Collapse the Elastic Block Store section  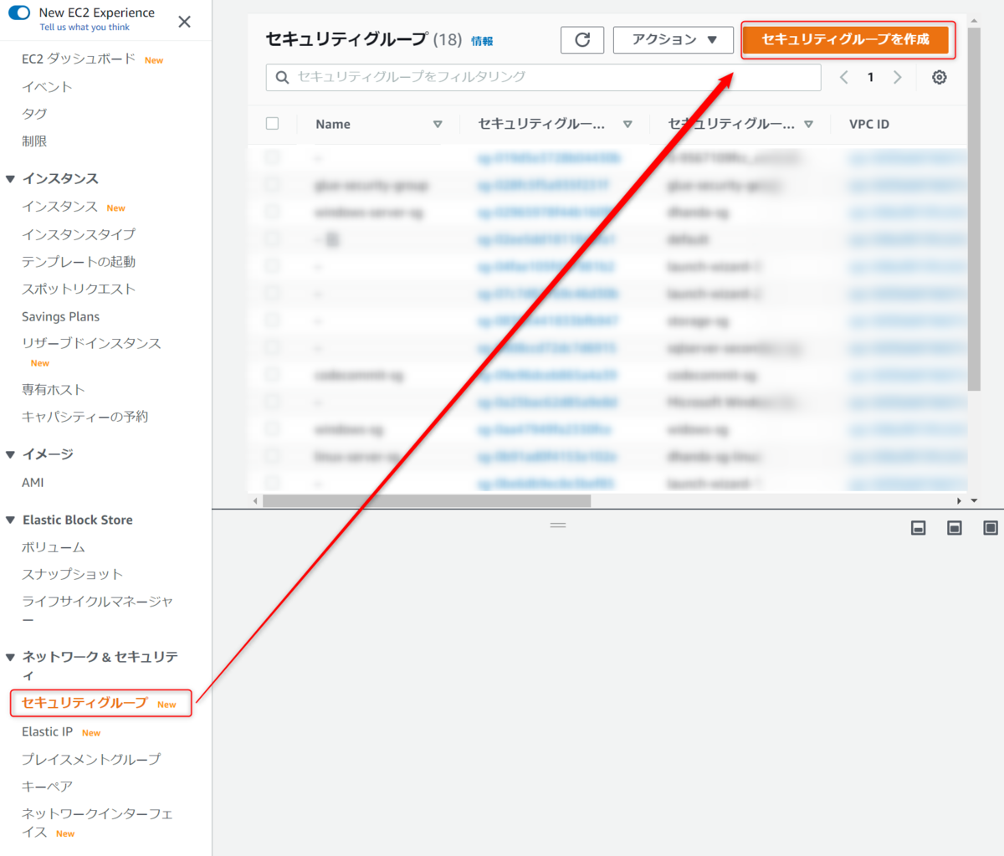tap(10, 520)
